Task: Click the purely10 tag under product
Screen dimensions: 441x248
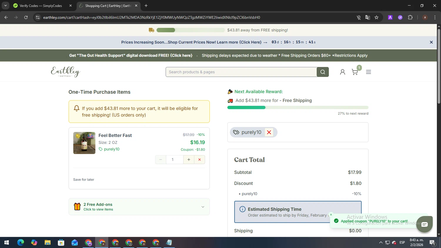Action: [x=109, y=149]
